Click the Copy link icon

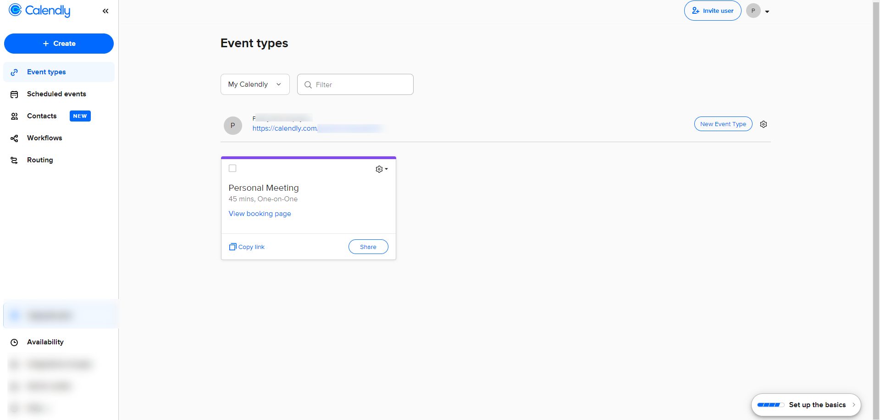[x=232, y=247]
